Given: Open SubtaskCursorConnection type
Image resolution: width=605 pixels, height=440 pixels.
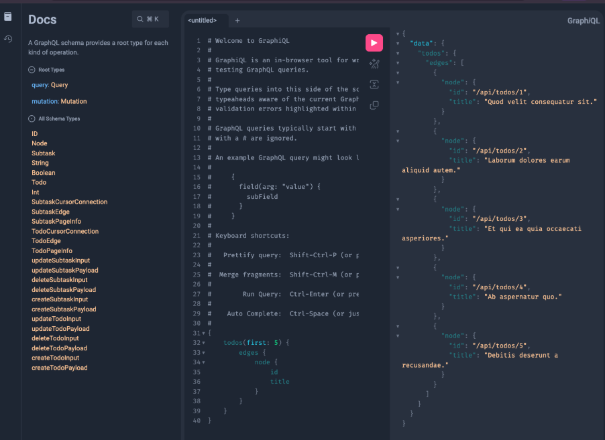Looking at the screenshot, I should (x=70, y=202).
